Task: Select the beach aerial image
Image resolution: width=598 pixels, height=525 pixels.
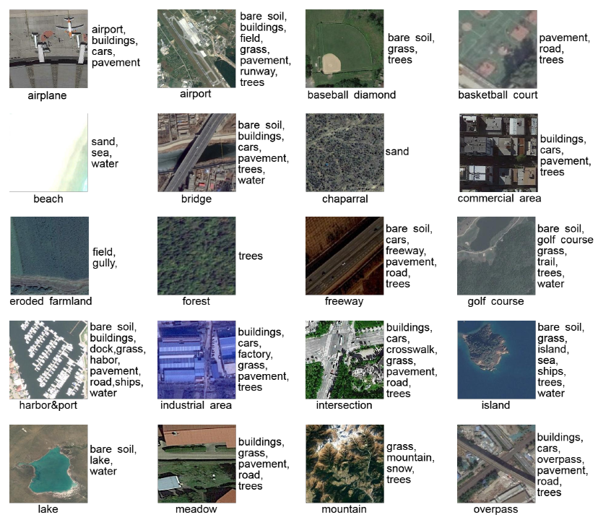Action: click(48, 152)
